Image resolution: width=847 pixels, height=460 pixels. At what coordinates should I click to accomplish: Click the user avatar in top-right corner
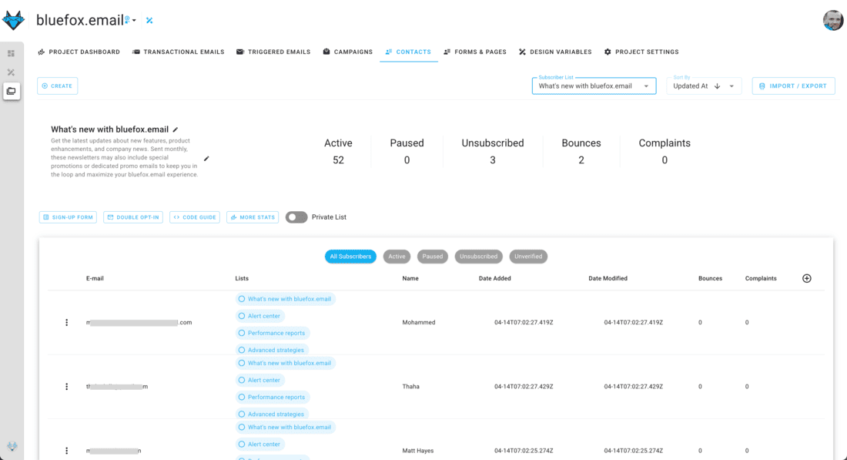coord(832,21)
